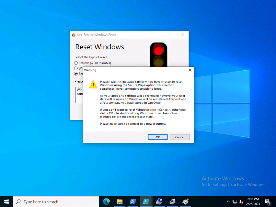This screenshot has height=207, width=276.
Task: Click the "Select the type of reset" label
Action: click(x=91, y=57)
